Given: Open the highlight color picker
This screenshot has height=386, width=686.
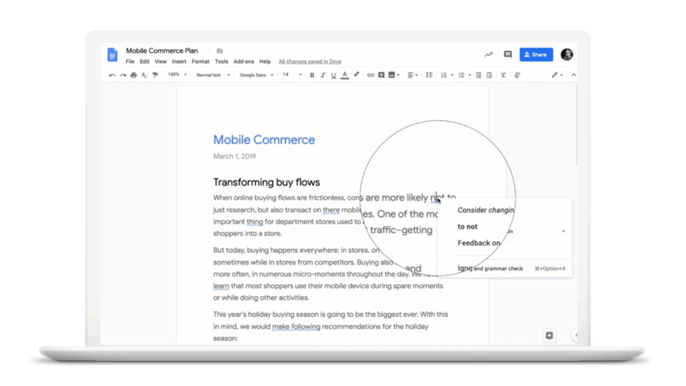Looking at the screenshot, I should (356, 75).
